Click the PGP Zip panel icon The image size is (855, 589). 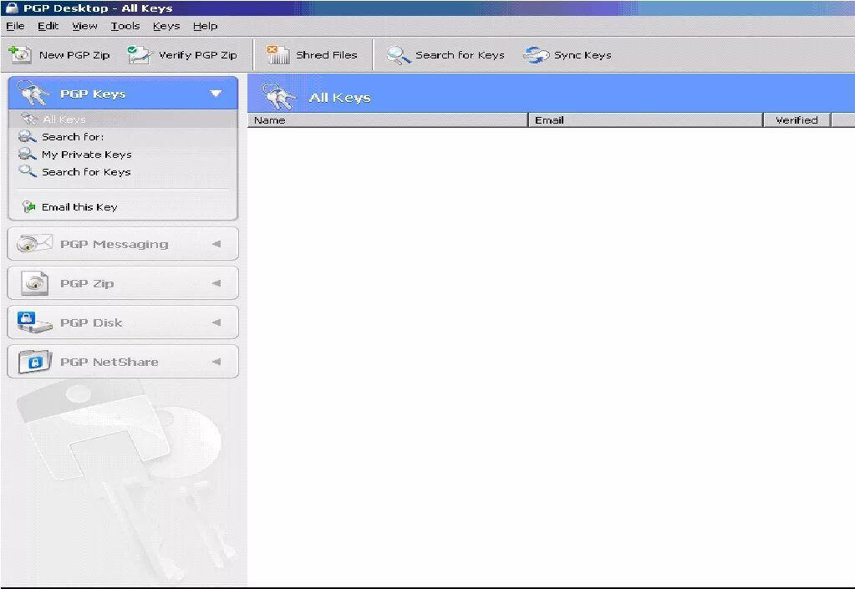34,282
